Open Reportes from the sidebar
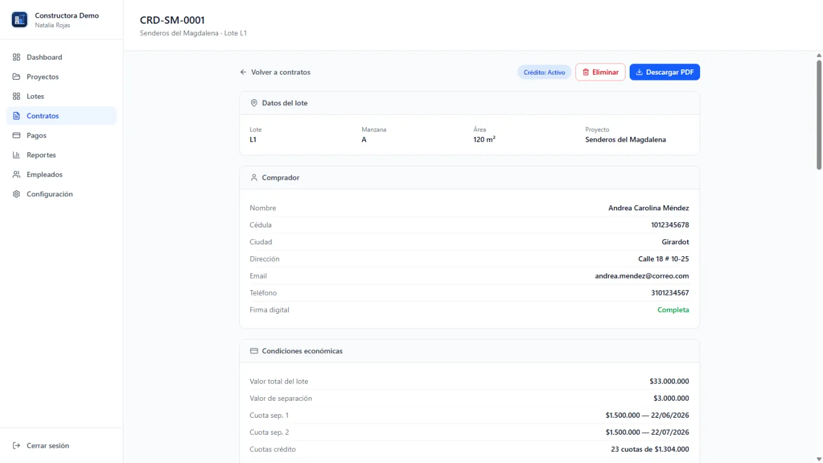The height and width of the screenshot is (463, 823). tap(61, 155)
